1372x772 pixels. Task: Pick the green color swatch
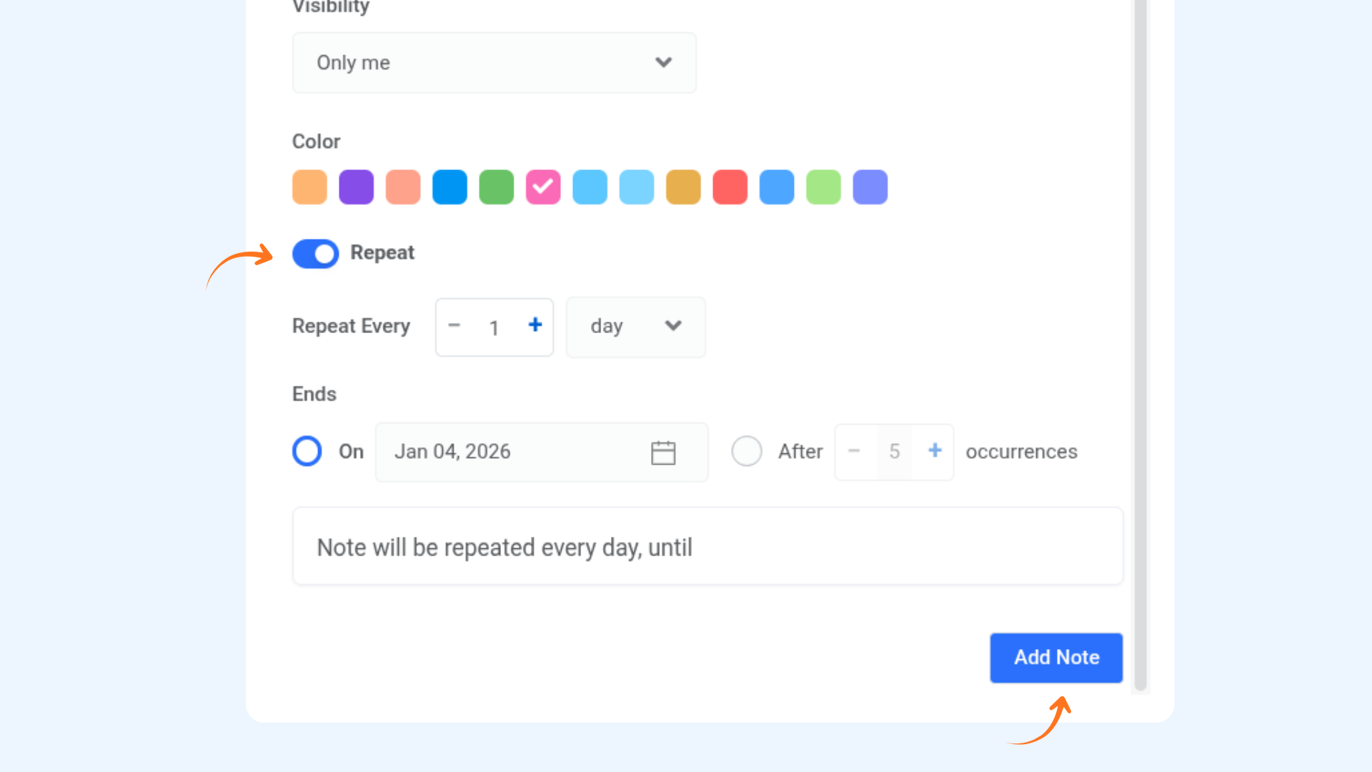(x=497, y=187)
